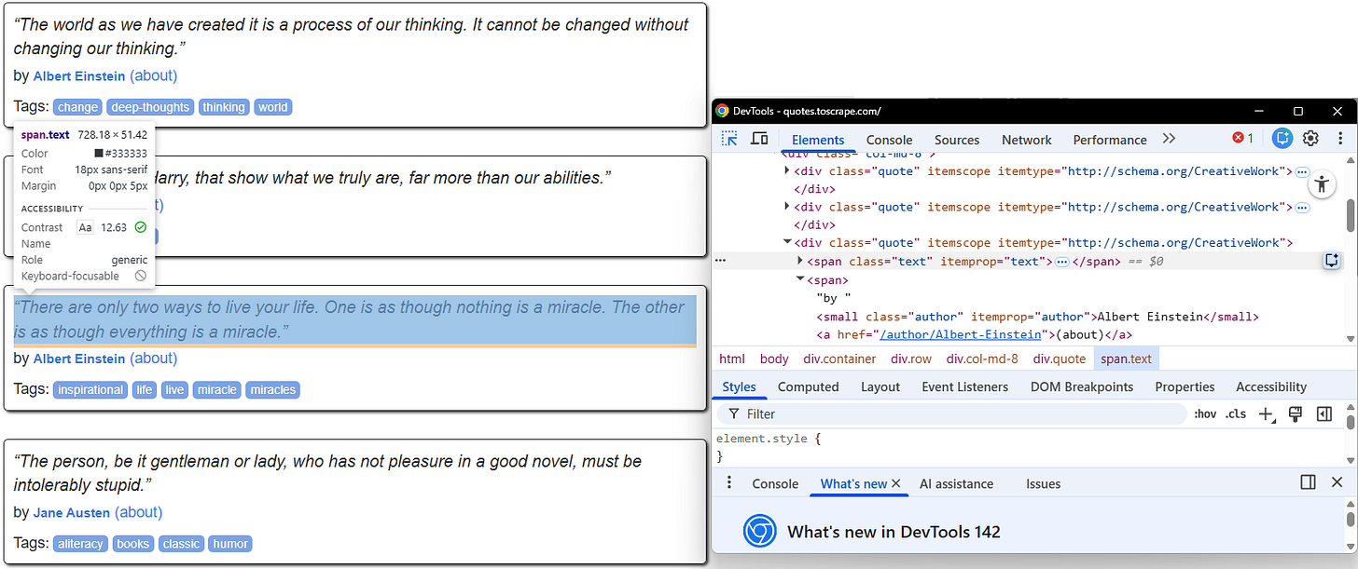The image size is (1358, 569).
Task: Activate the inspect element picker in DevTools
Action: pos(730,139)
